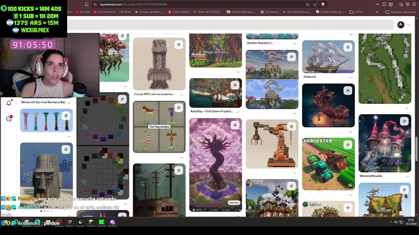The height and width of the screenshot is (235, 419).
Task: Open options for Статуя NPC pin
Action: (x=182, y=95)
